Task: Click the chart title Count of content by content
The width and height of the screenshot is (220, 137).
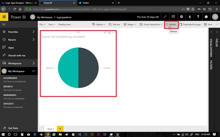Action: [63, 37]
